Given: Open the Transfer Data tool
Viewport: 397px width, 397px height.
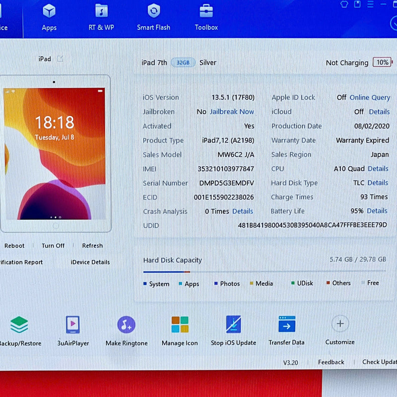Looking at the screenshot, I should [x=286, y=325].
